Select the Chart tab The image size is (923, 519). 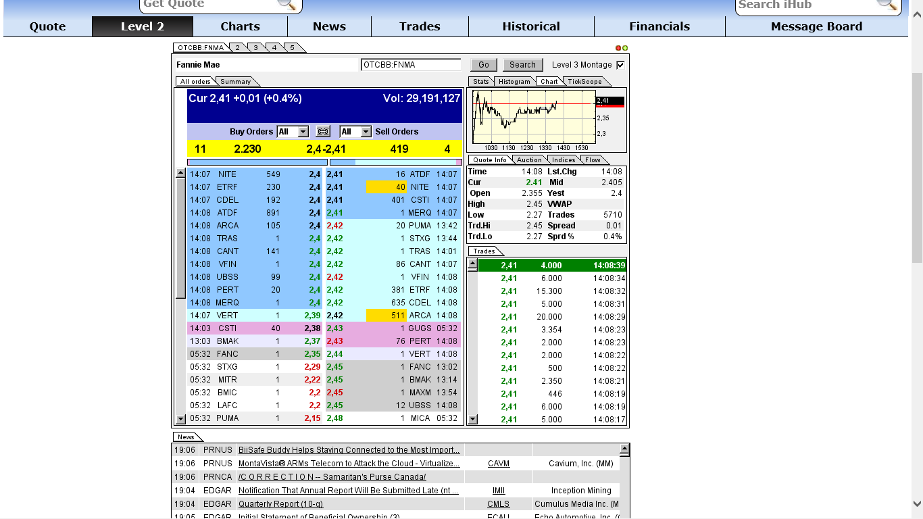click(549, 82)
